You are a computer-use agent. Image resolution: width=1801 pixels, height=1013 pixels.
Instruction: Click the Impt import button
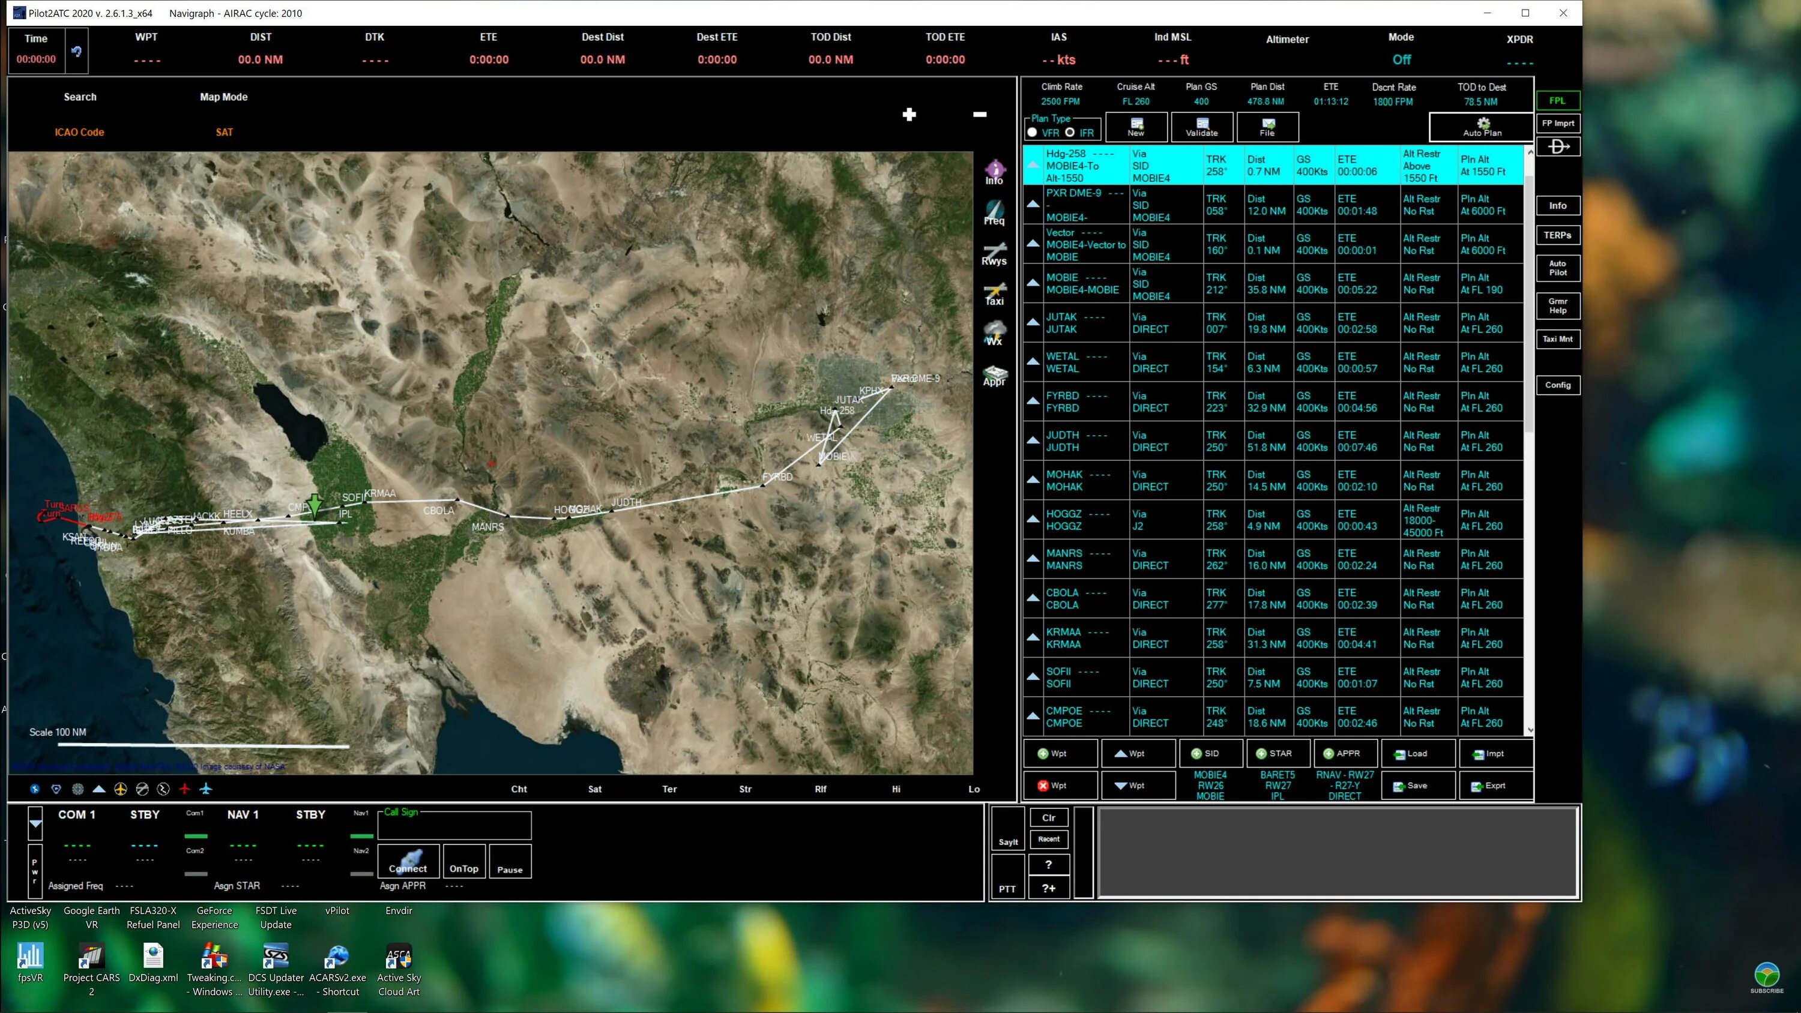[x=1495, y=754]
